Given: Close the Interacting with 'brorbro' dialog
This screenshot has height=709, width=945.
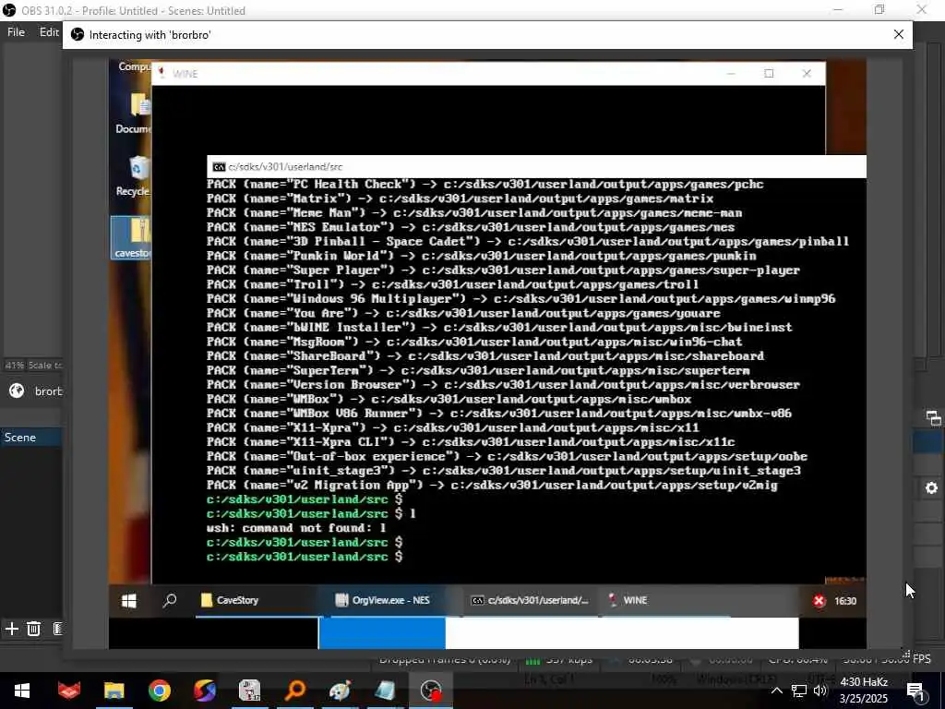Looking at the screenshot, I should (x=899, y=34).
